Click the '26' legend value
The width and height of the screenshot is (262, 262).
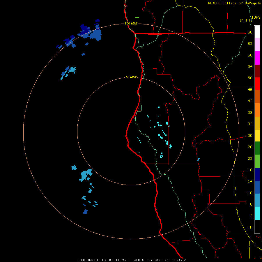250,147
